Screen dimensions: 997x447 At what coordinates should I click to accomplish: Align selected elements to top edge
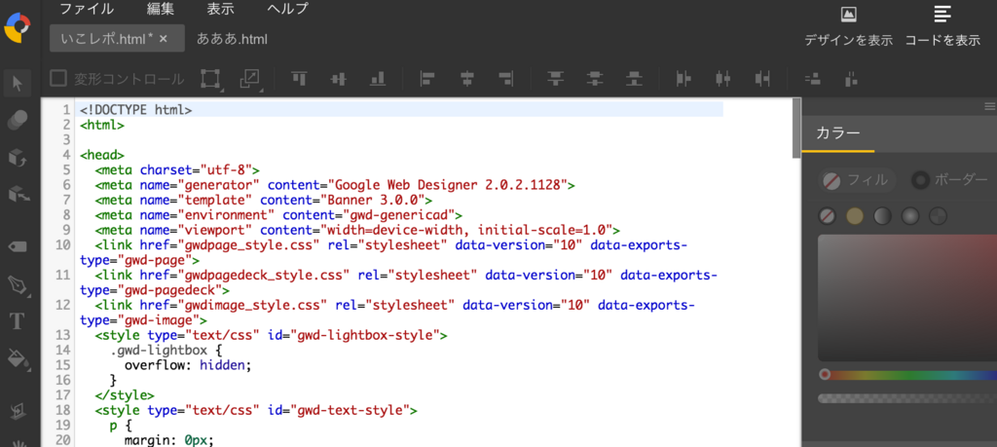pyautogui.click(x=300, y=78)
